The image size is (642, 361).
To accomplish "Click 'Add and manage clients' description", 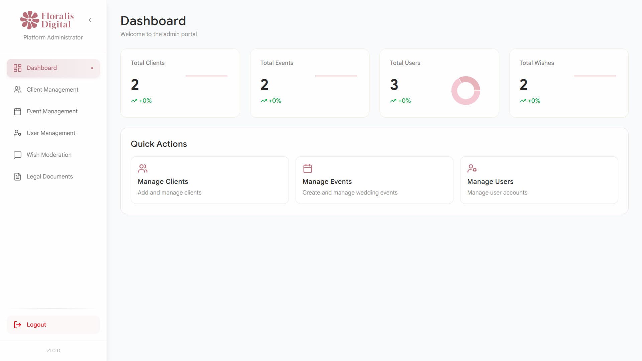I will point(170,193).
